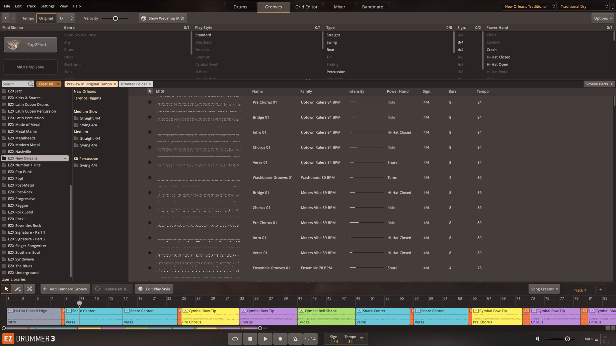Arm the record button
616x346 pixels.
point(280,339)
